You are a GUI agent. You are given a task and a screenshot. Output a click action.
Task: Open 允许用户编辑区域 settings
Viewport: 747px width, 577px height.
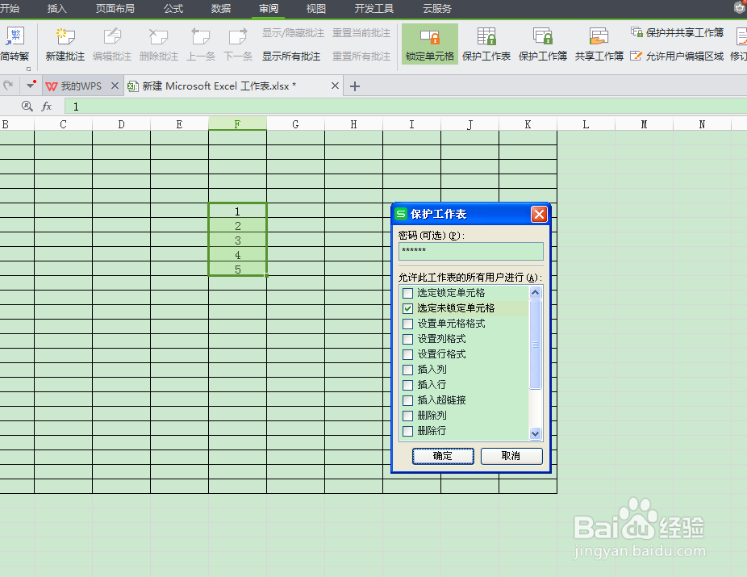[x=682, y=56]
